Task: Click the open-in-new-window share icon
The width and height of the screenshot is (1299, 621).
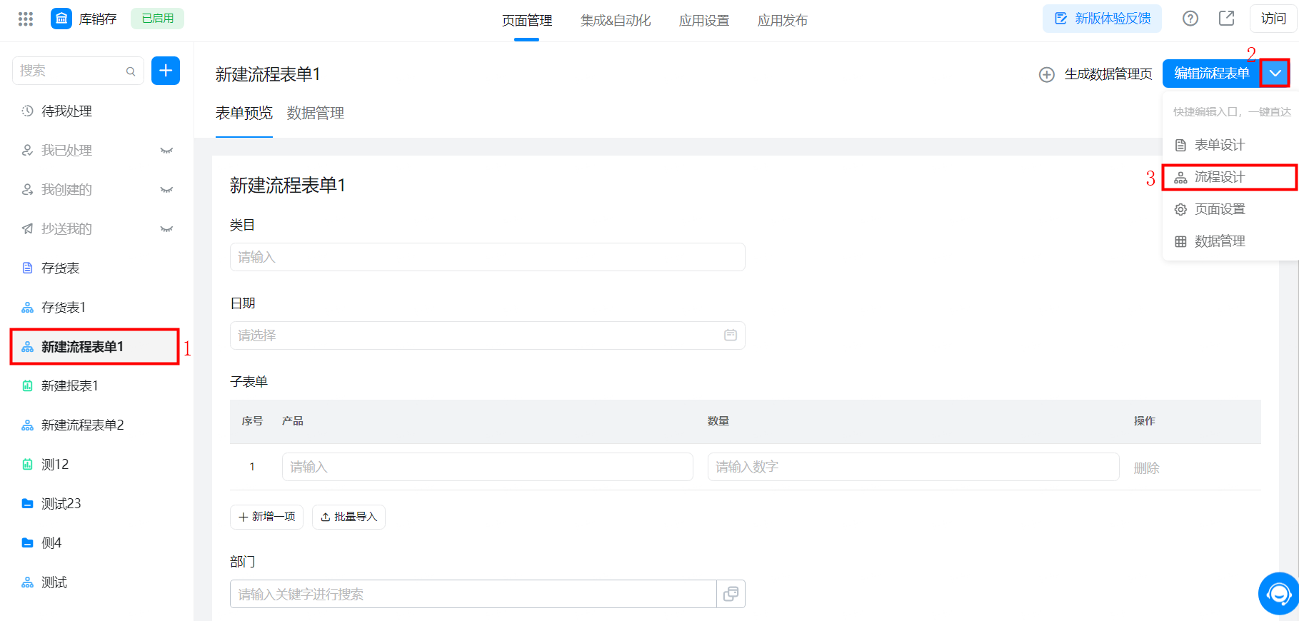Action: pos(1226,19)
